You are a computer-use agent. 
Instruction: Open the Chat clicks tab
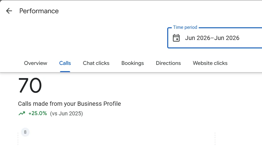(x=96, y=63)
